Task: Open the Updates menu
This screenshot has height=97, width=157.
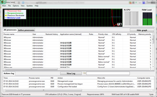Action: (30, 6)
